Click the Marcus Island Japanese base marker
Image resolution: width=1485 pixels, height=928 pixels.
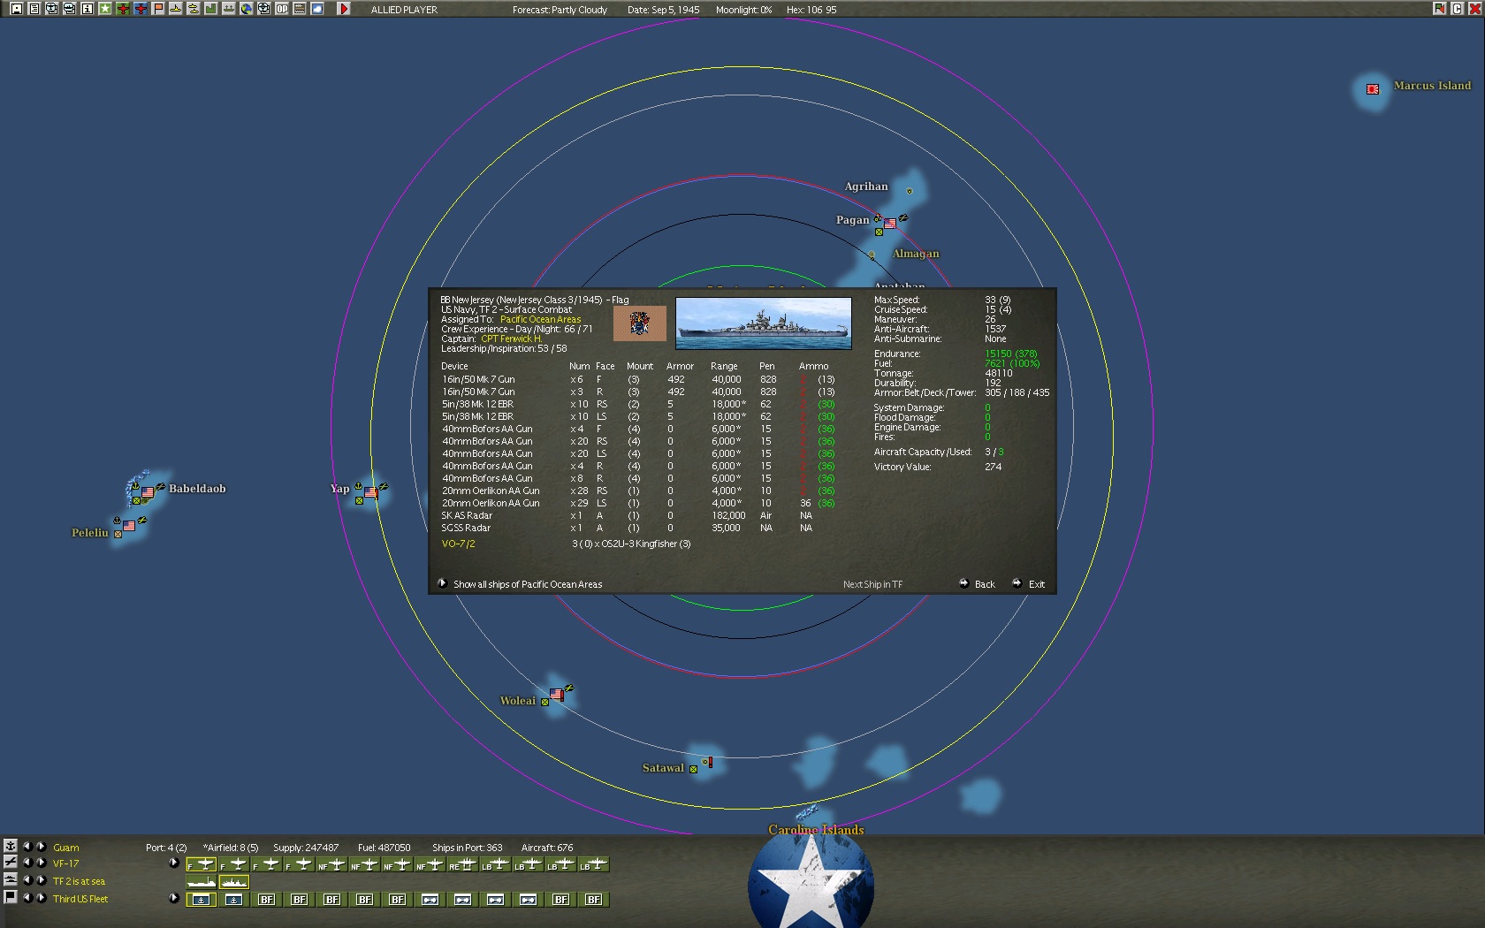point(1373,89)
